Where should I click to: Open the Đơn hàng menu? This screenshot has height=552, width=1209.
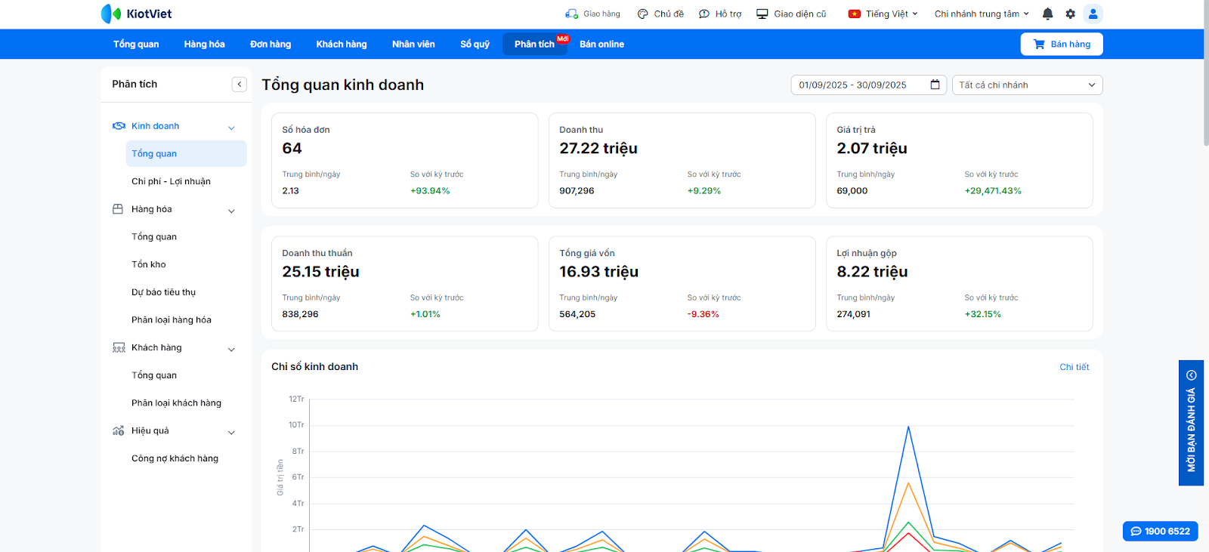pos(271,44)
